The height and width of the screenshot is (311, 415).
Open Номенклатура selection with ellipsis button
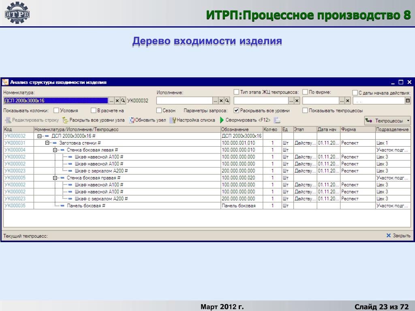pos(111,101)
